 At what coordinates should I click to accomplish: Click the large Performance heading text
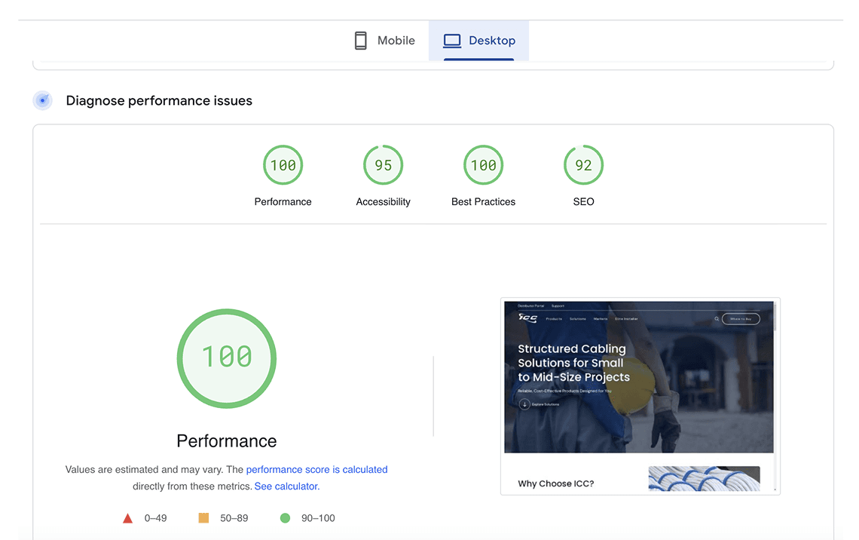tap(226, 440)
